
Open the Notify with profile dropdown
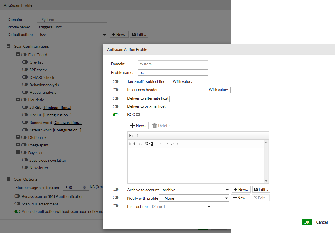coord(195,198)
